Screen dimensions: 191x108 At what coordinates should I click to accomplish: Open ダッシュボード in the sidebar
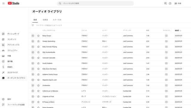14,34
